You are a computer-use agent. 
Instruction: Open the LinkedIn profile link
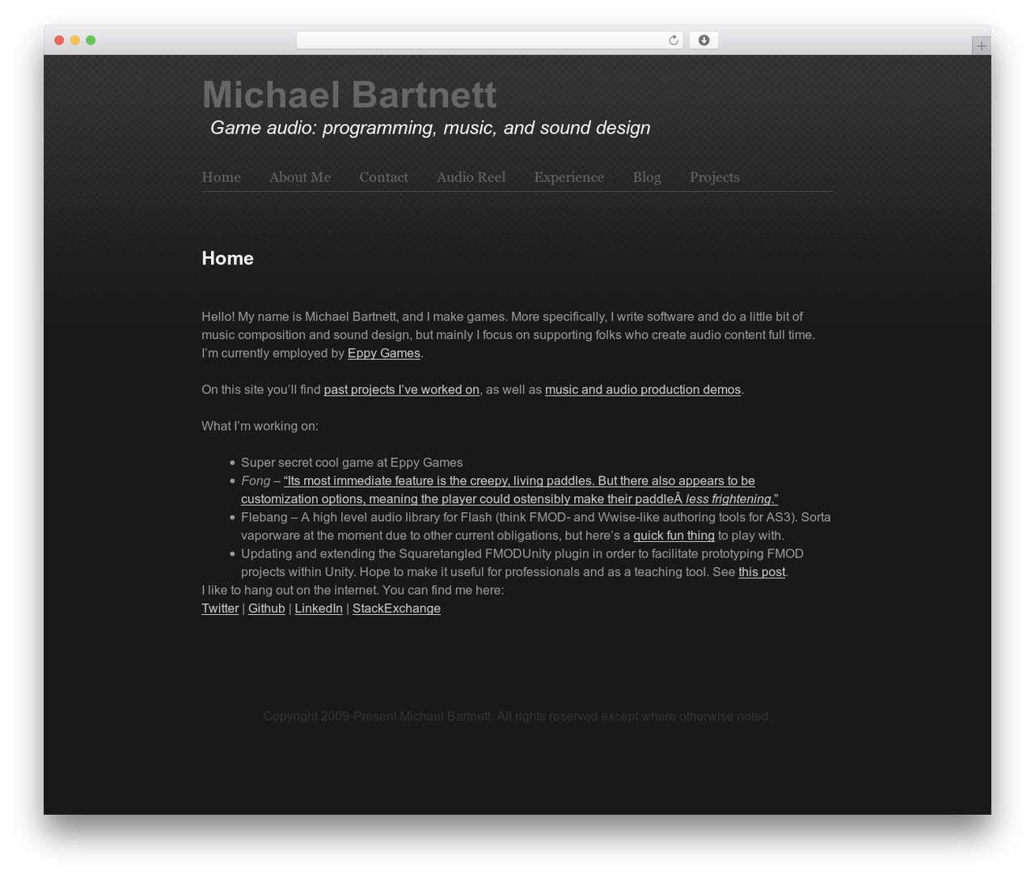coord(319,608)
